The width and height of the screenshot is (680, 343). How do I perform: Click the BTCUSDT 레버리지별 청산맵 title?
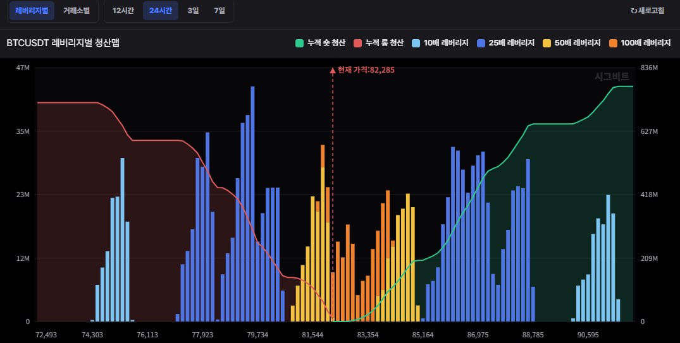[x=63, y=42]
